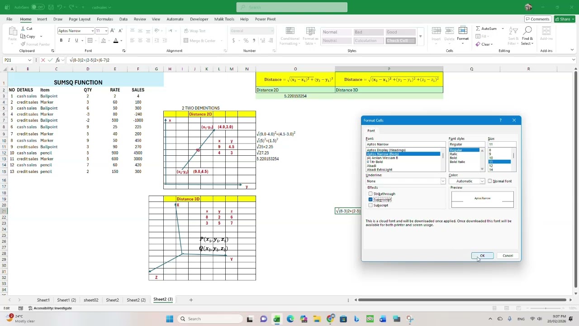
Task: Open the Power Pivot ribbon tab
Action: pos(265,19)
